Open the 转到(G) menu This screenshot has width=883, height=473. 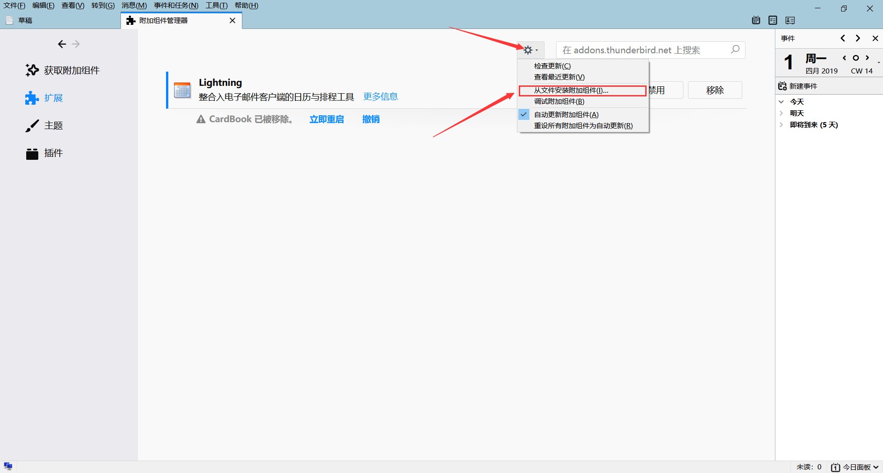[x=103, y=6]
